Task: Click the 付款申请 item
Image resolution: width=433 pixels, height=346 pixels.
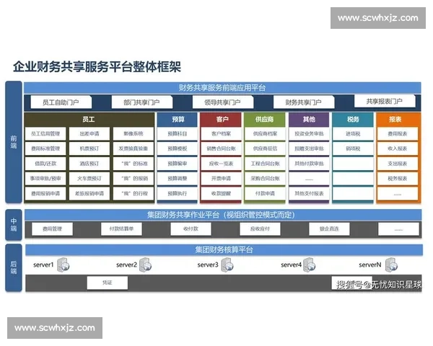Action: point(265,193)
